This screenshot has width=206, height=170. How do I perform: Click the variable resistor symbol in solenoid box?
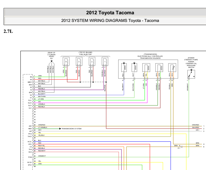coord(172,68)
